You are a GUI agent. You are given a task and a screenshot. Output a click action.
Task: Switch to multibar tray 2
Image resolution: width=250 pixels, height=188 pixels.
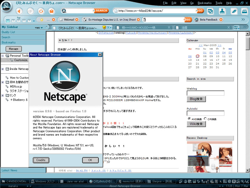[x=13, y=21]
